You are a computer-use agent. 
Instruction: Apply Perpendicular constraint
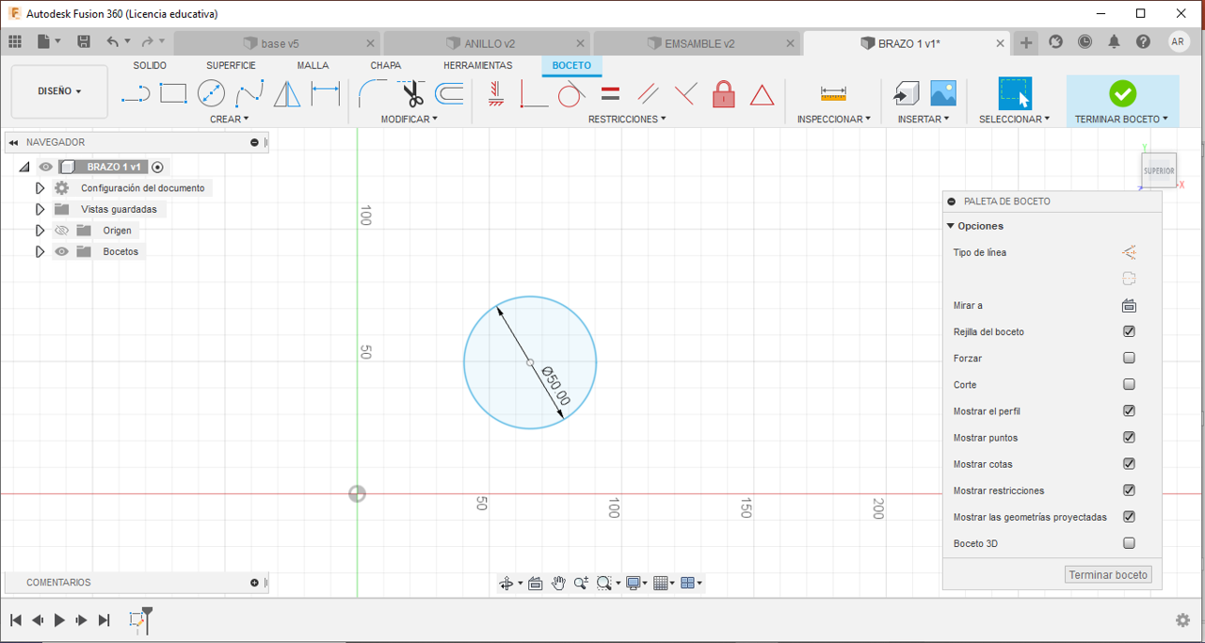pos(685,93)
